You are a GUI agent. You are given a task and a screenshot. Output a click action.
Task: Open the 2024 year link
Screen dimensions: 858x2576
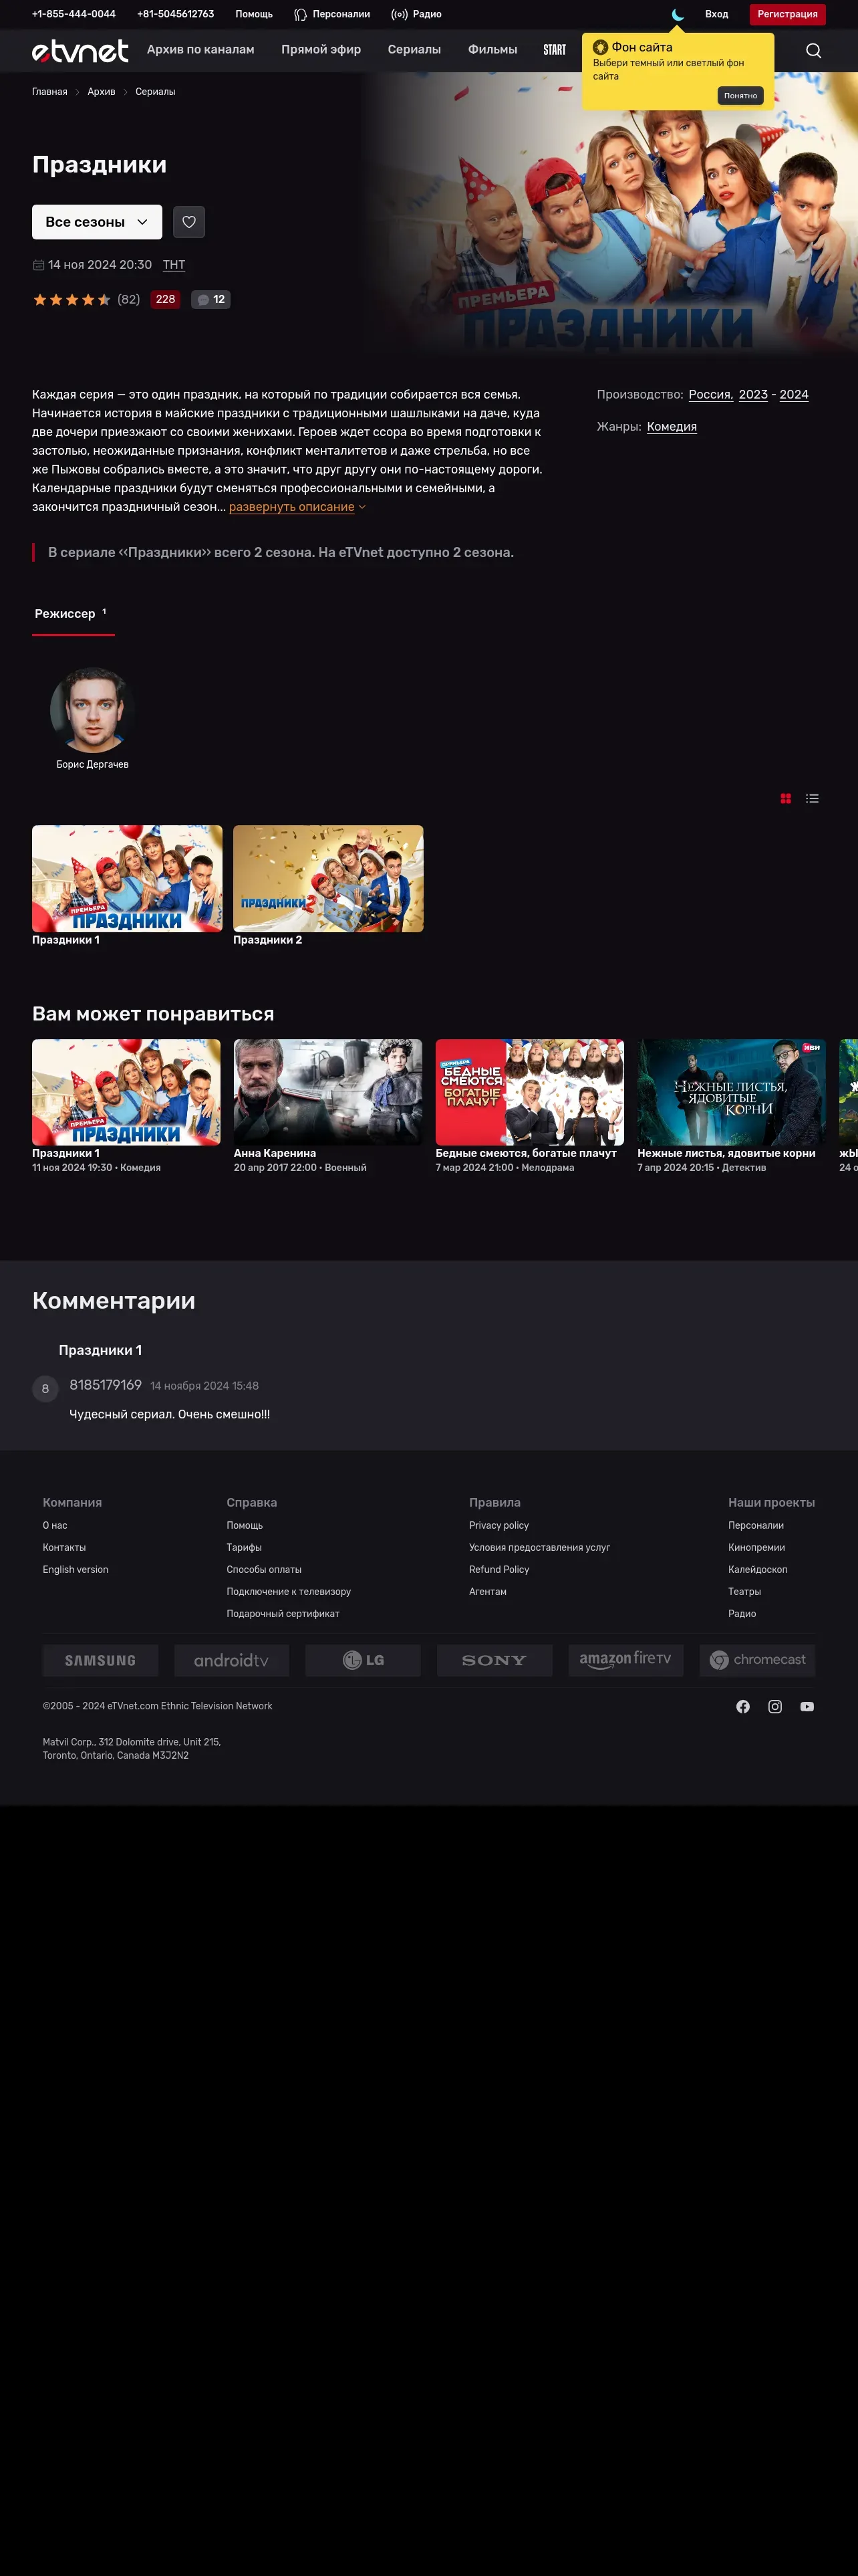(x=794, y=394)
